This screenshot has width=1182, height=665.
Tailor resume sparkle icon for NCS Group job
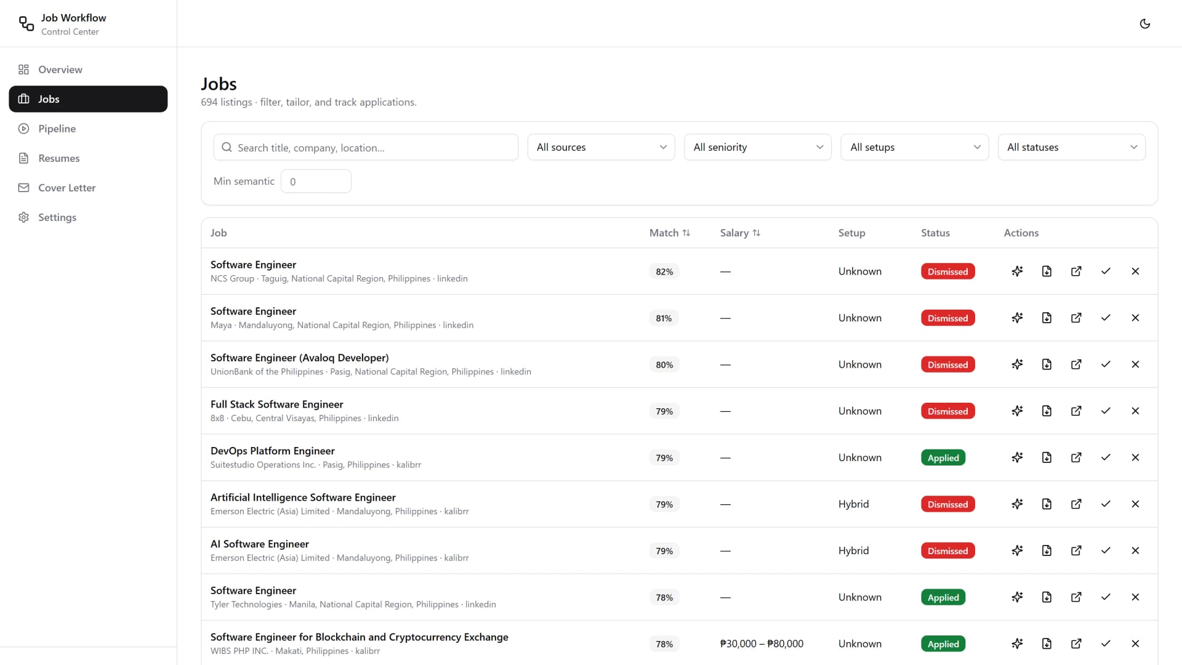tap(1017, 272)
